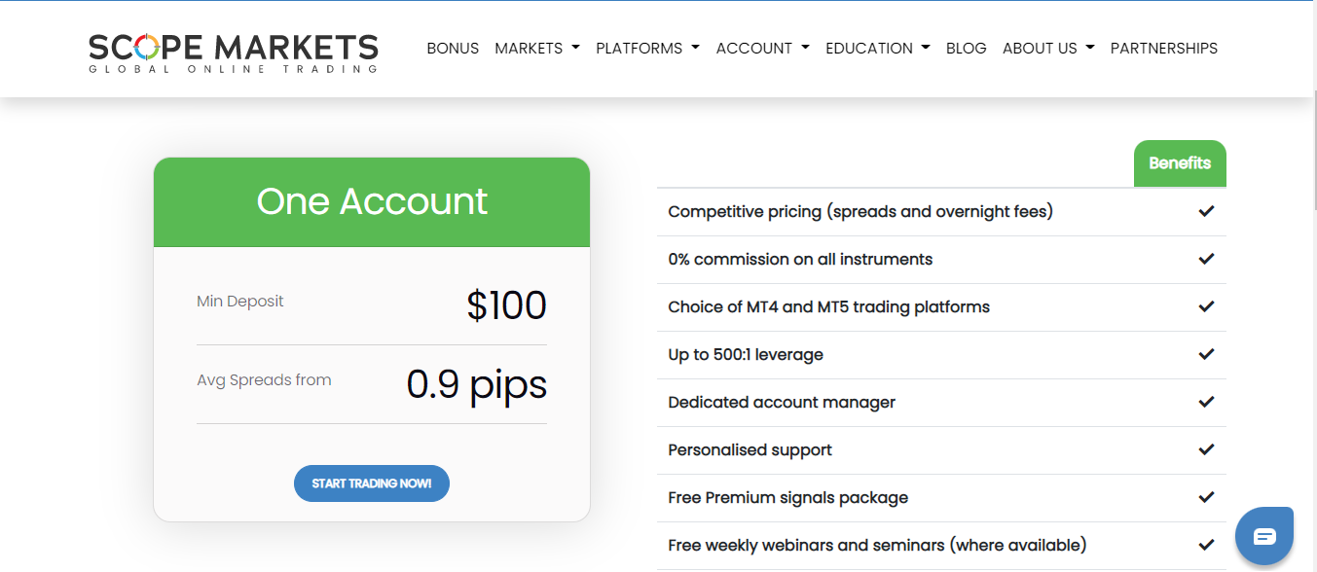Click checkmark next to 0% commission

tap(1206, 259)
